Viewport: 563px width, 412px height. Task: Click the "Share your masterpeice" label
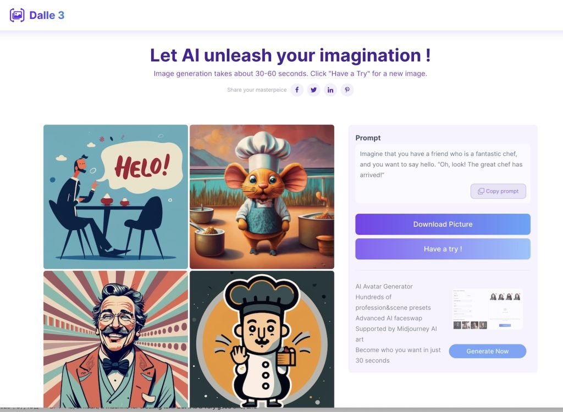(257, 90)
